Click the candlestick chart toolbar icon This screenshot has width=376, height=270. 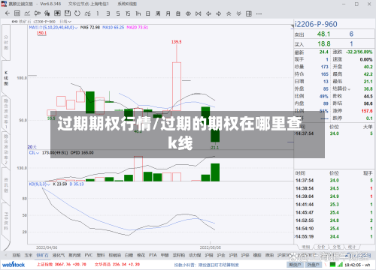click(38, 13)
